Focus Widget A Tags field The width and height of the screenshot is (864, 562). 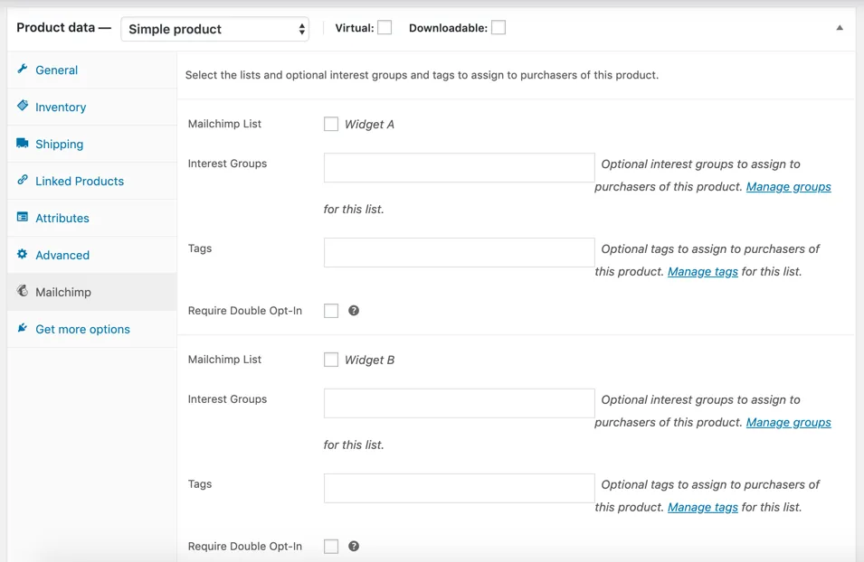click(459, 252)
